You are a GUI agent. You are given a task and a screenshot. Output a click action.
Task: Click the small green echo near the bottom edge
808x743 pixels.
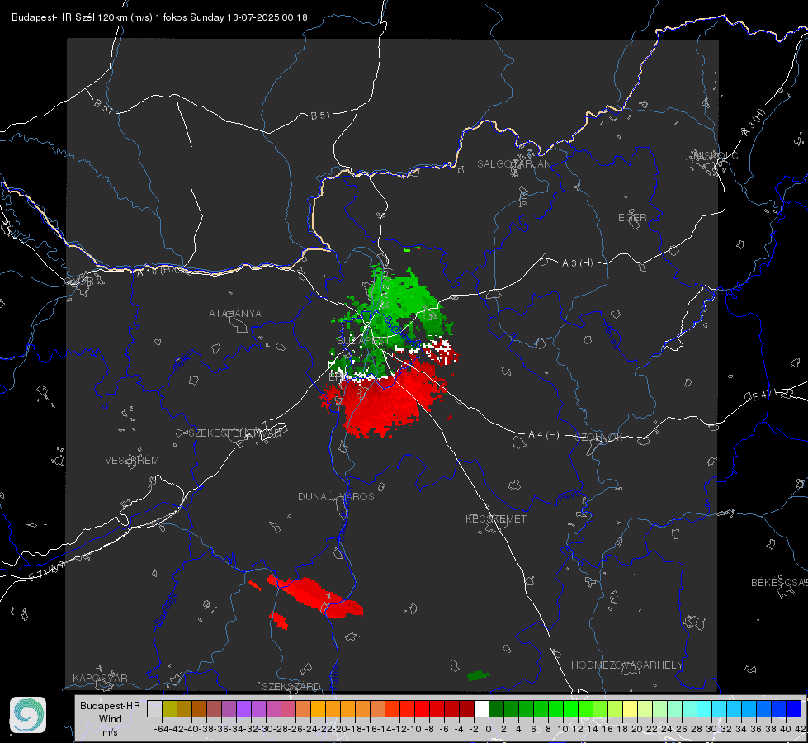(478, 675)
